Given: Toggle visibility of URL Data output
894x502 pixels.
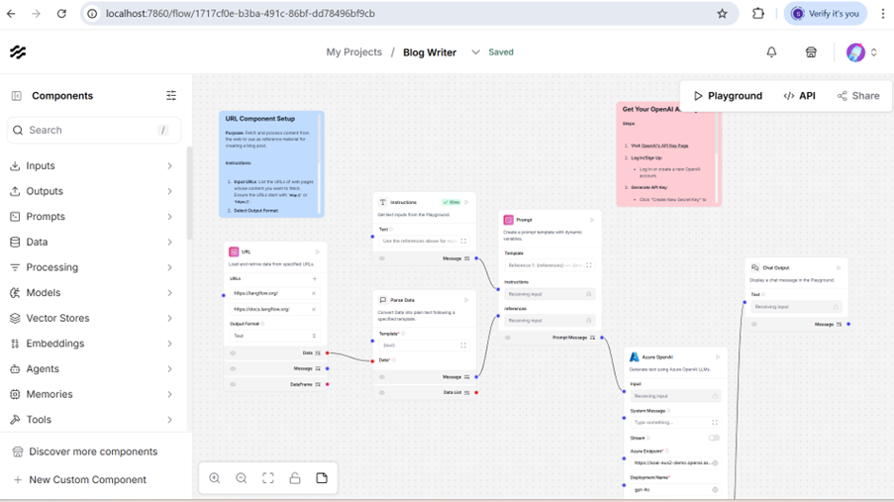Looking at the screenshot, I should tap(233, 353).
